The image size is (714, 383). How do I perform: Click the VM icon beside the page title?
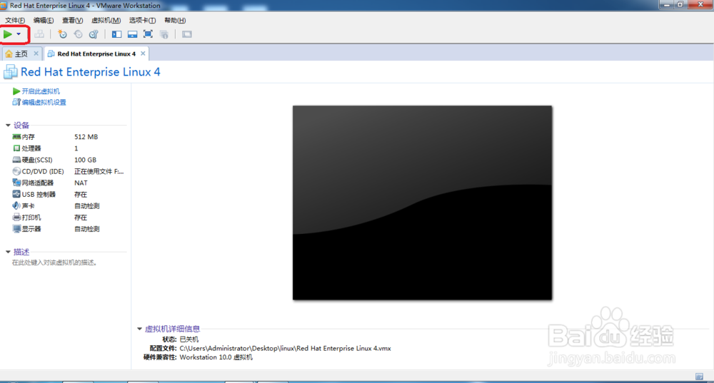coord(11,72)
